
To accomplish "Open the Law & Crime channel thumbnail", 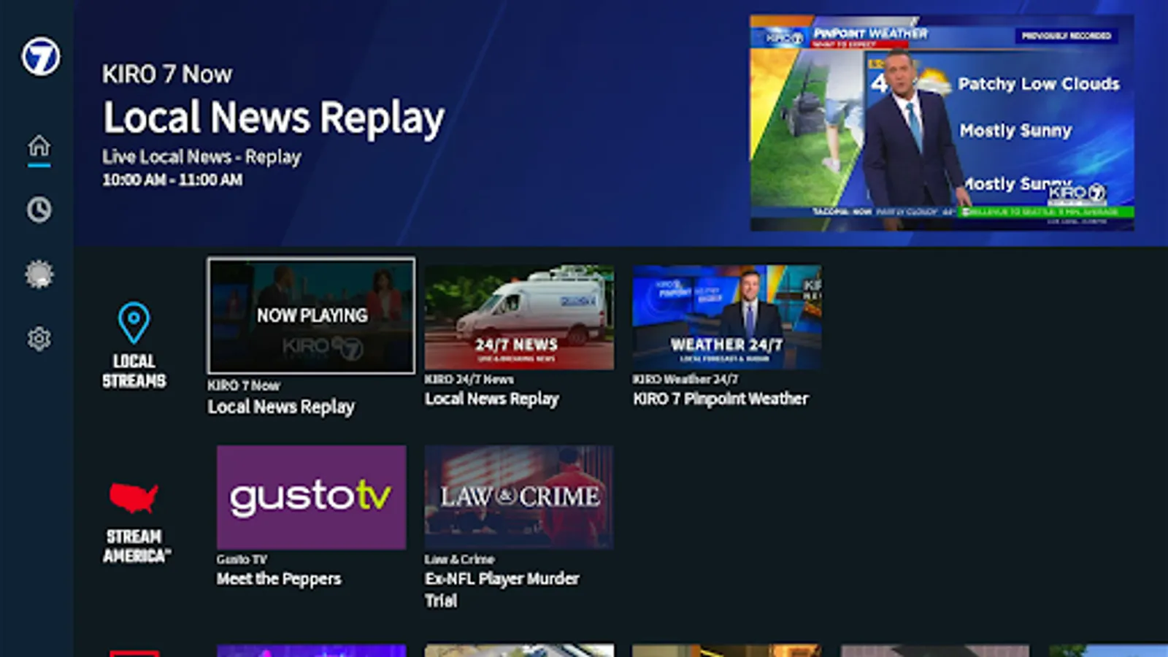I will tap(519, 497).
